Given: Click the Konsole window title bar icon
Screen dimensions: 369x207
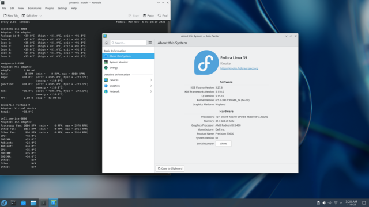Looking at the screenshot, I should [2, 2].
